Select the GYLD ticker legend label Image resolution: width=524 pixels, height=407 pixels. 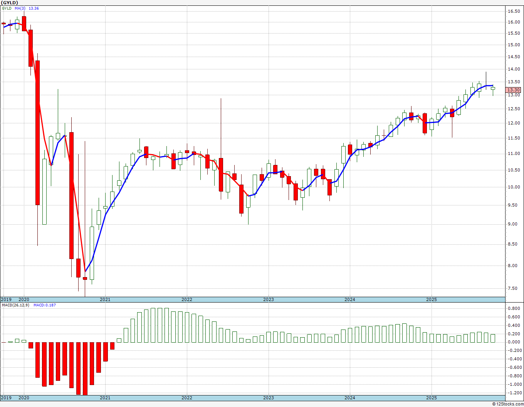(7, 8)
